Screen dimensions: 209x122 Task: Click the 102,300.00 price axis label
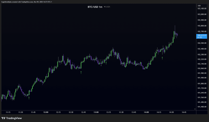[x=202, y=54]
